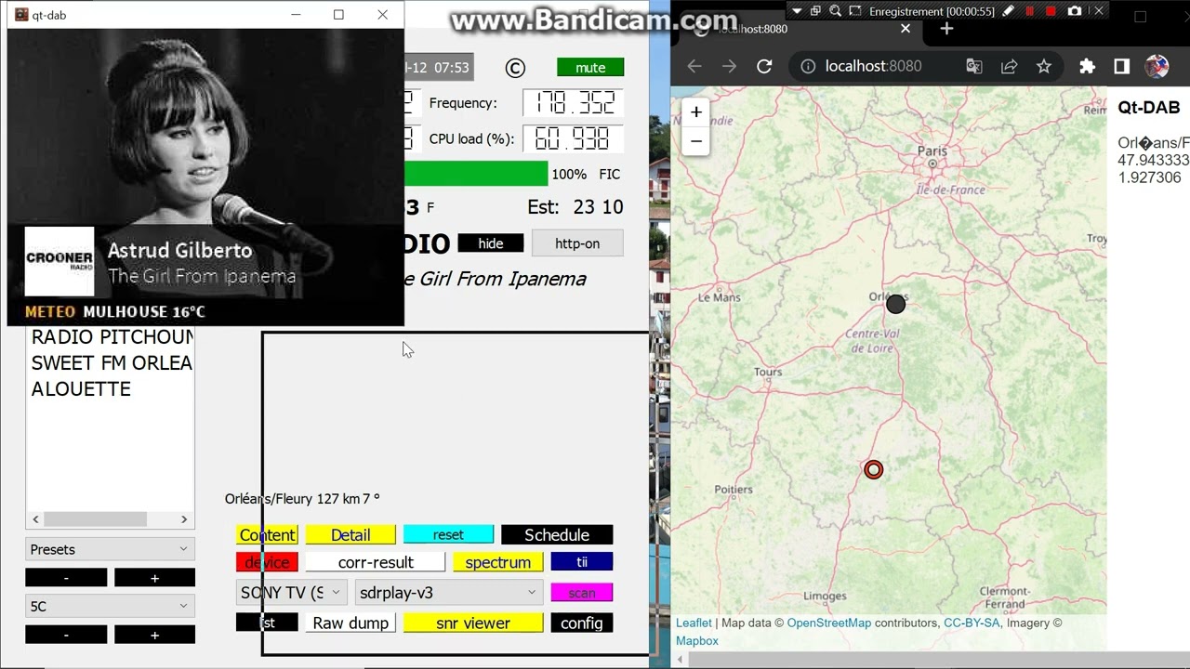Zoom out on the map
Viewport: 1190px width, 669px height.
pos(696,141)
